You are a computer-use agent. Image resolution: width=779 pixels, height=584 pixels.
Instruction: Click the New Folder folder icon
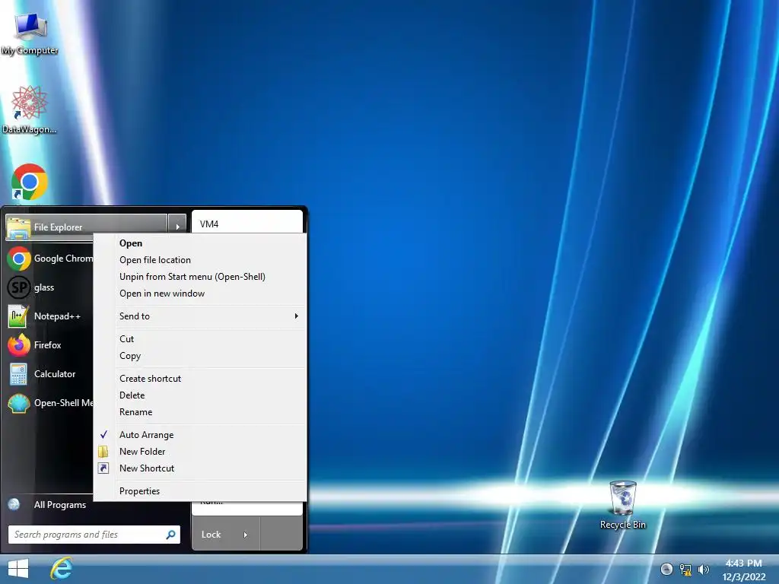103,452
